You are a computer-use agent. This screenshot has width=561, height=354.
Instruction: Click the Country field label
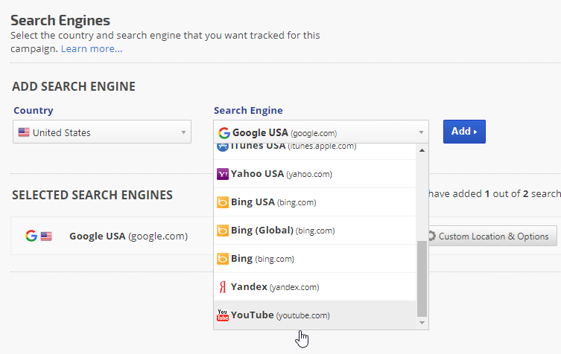point(34,110)
